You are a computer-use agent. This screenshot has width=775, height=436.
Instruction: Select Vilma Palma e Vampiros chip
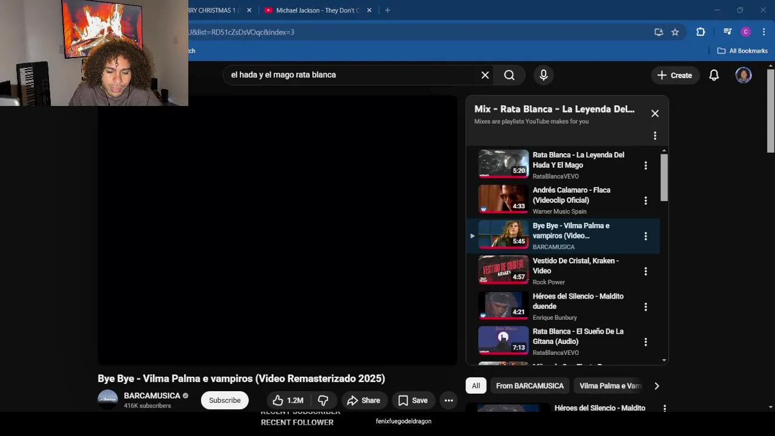pos(609,386)
